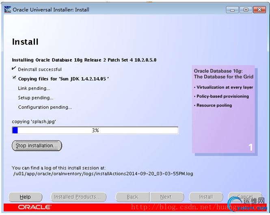Select the 'Setup pending...' line

click(36, 98)
